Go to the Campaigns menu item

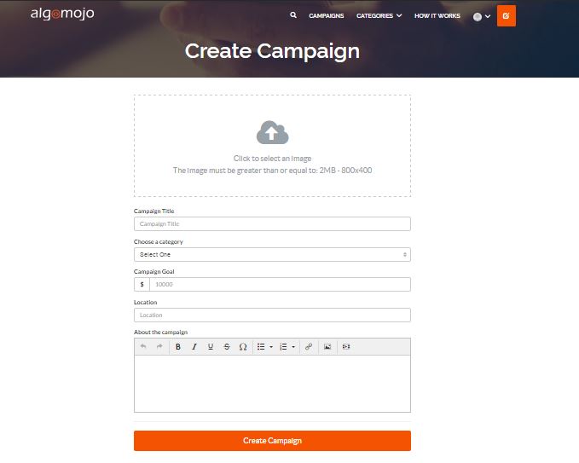327,16
